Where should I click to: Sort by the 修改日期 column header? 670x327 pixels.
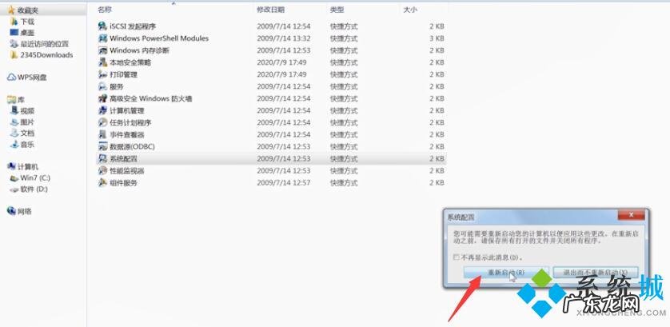(270, 10)
